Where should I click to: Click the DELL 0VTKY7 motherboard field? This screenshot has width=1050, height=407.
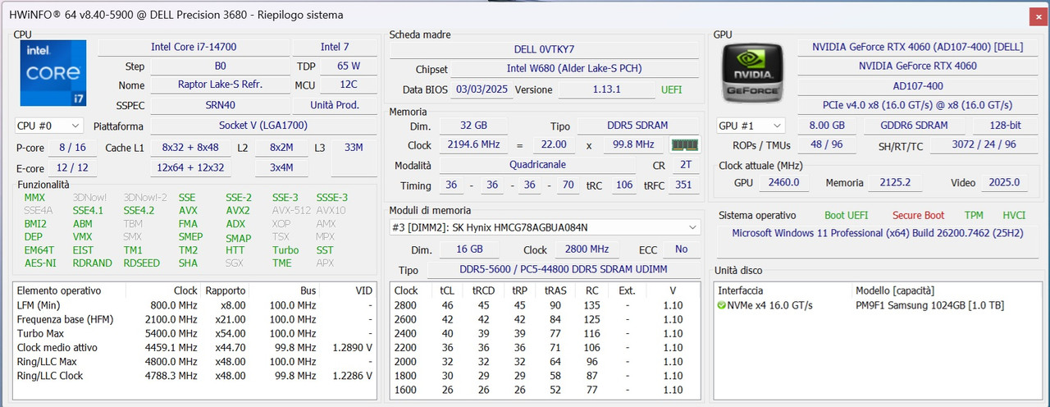click(x=545, y=49)
